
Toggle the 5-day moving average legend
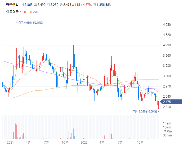[21, 12]
